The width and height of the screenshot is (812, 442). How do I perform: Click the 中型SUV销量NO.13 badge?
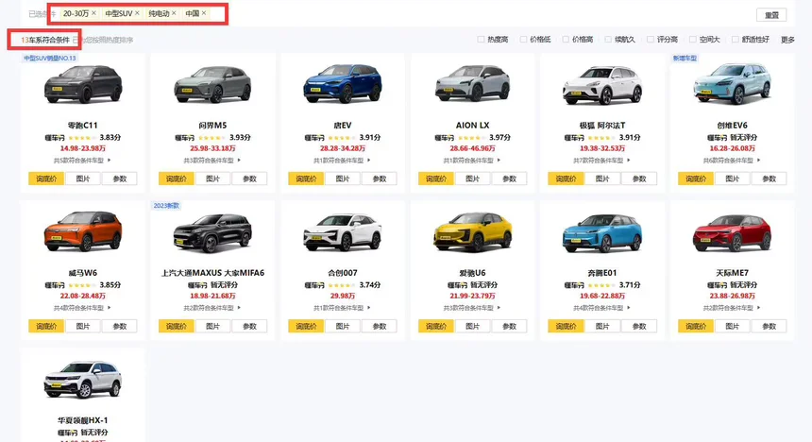[50, 58]
